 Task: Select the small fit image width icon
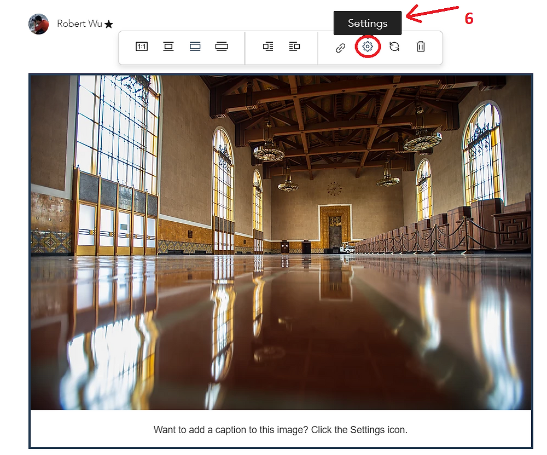[x=168, y=47]
